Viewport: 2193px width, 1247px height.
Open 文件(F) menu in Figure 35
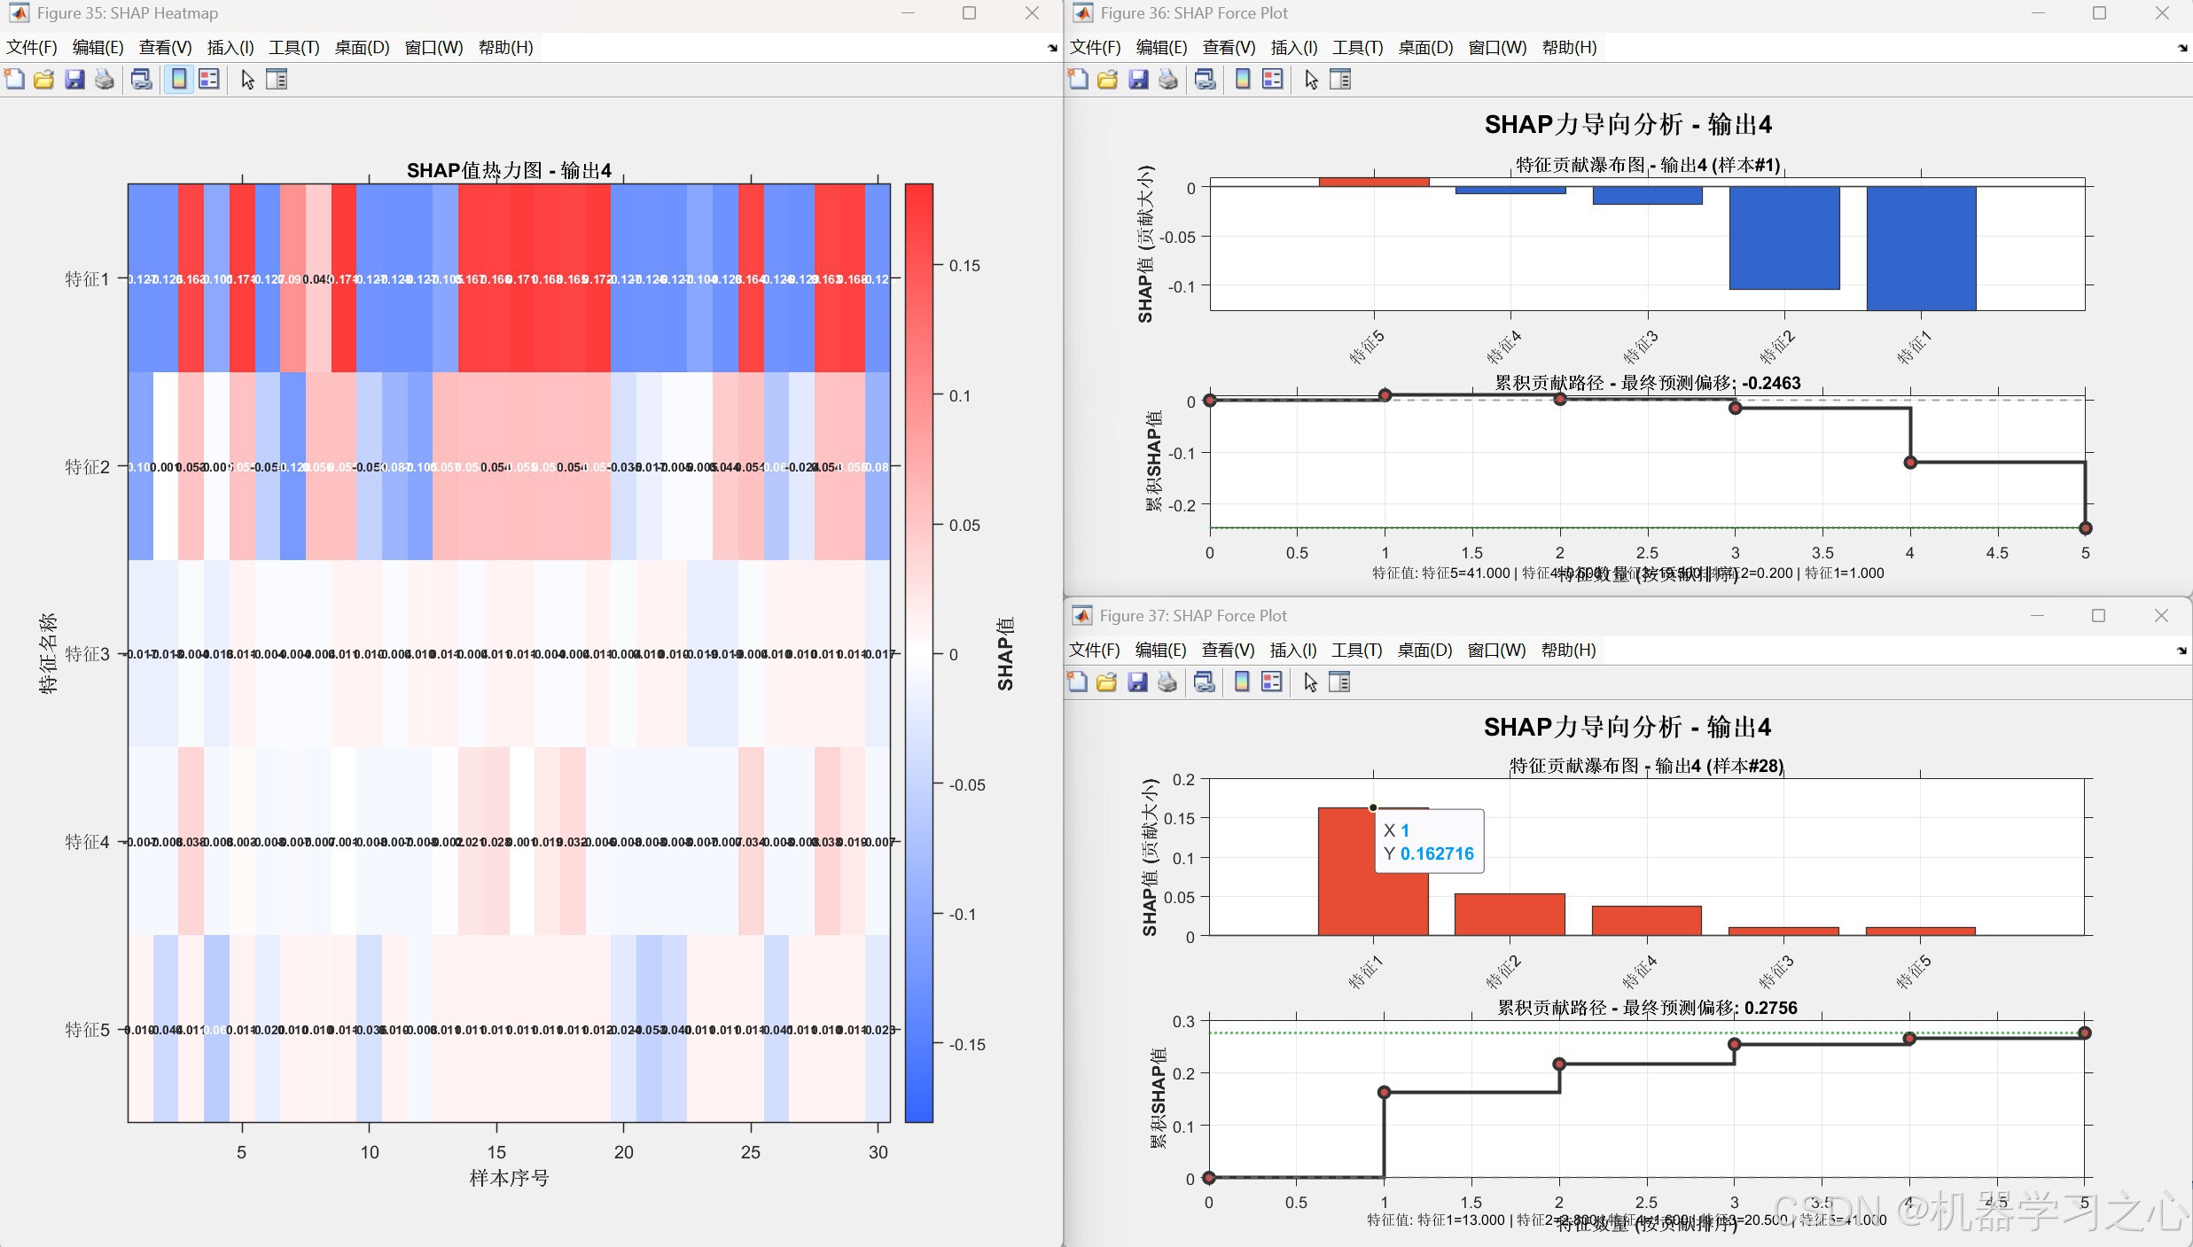32,48
